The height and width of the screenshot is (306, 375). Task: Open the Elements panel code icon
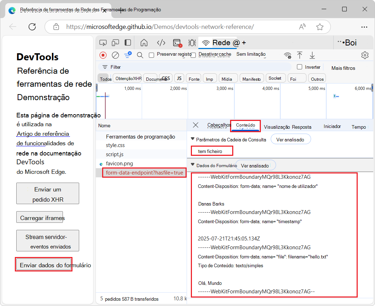(x=161, y=43)
